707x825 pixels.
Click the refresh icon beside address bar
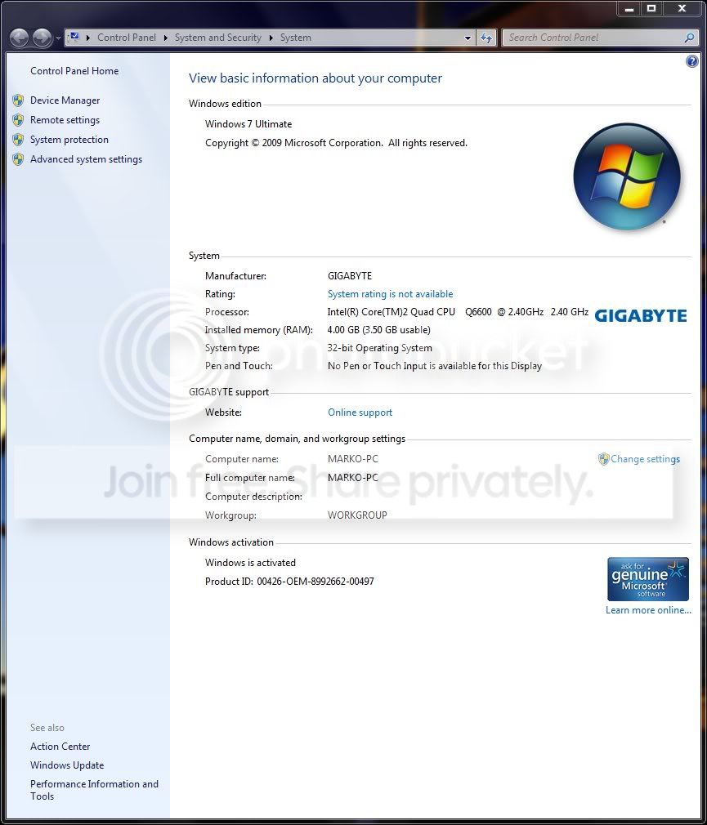click(x=486, y=38)
